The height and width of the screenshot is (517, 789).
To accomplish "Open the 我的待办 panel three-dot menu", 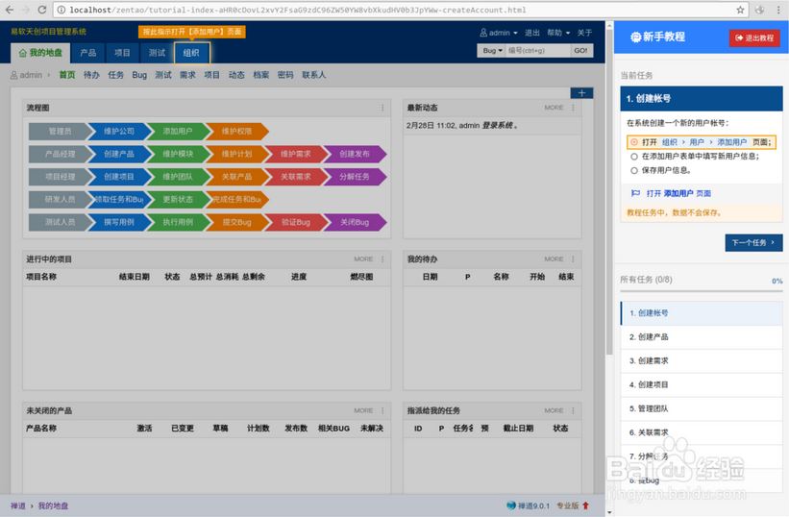I will pyautogui.click(x=573, y=259).
